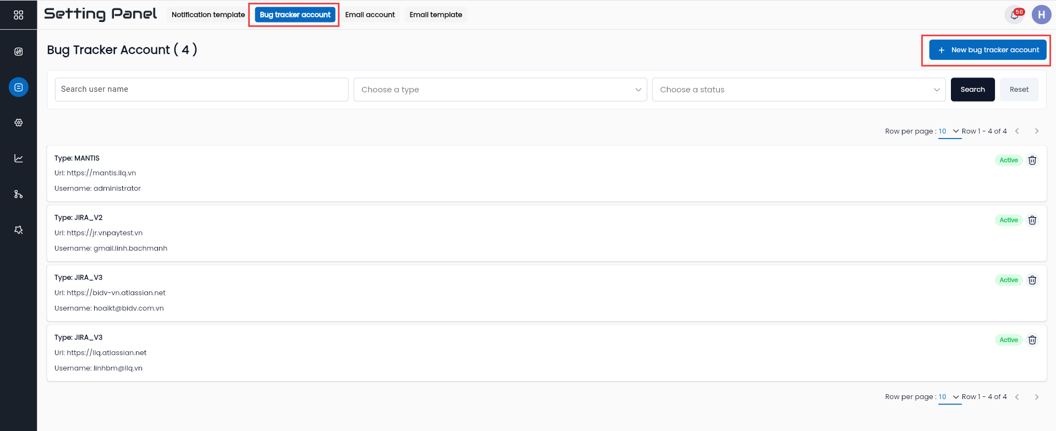The image size is (1056, 431).
Task: Switch to Notification template tab
Action: [208, 15]
